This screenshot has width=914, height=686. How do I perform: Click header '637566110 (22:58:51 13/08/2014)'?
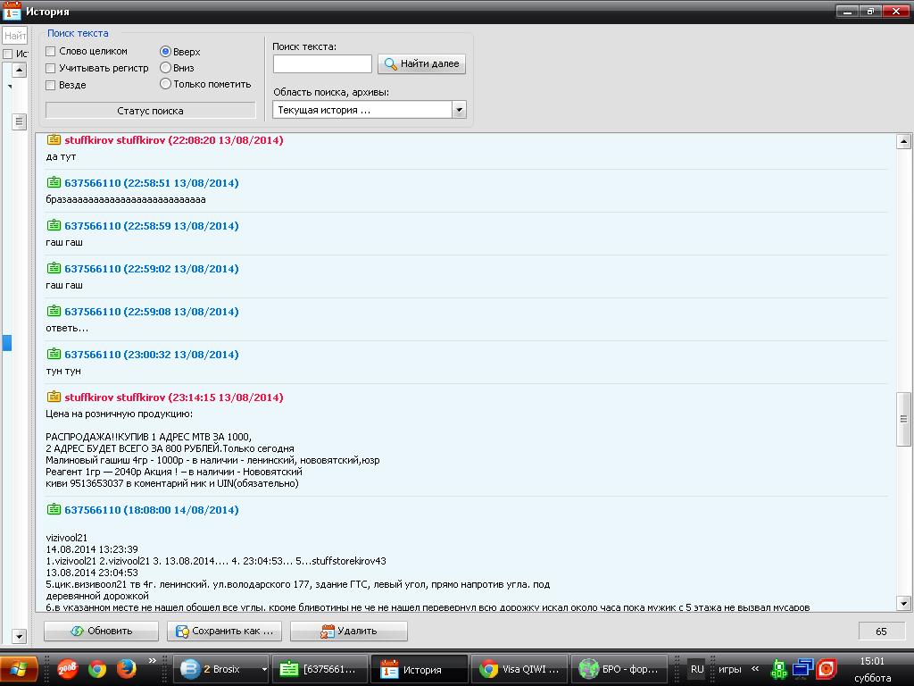point(152,183)
